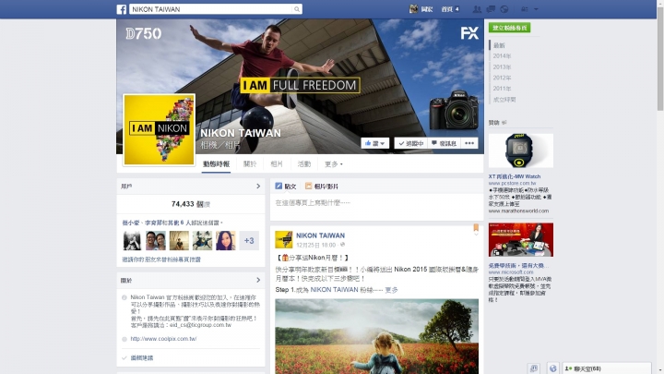This screenshot has height=374, width=664.
Task: Open account dropdown arrow in top bar
Action: pyautogui.click(x=536, y=9)
